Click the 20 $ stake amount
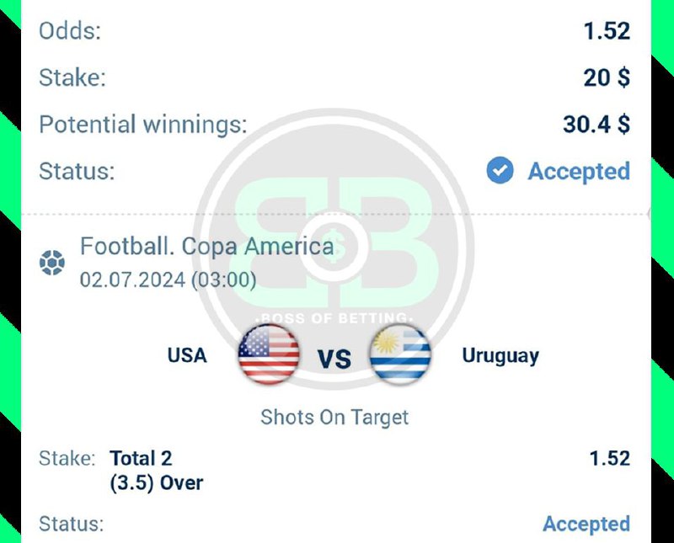The width and height of the screenshot is (674, 543). click(x=607, y=78)
